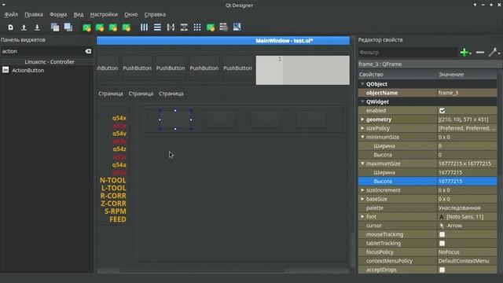Open a form with the upload-arrow icon
503x283 pixels.
[24, 28]
